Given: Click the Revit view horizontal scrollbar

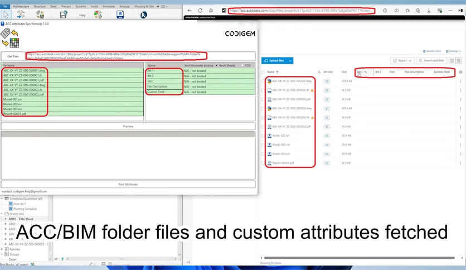Looking at the screenshot, I should click(x=122, y=259).
